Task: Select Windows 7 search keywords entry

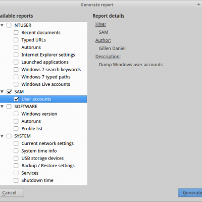Action: pos(51,70)
